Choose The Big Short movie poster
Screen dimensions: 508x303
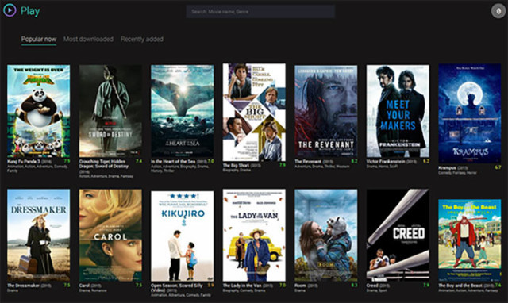point(254,113)
